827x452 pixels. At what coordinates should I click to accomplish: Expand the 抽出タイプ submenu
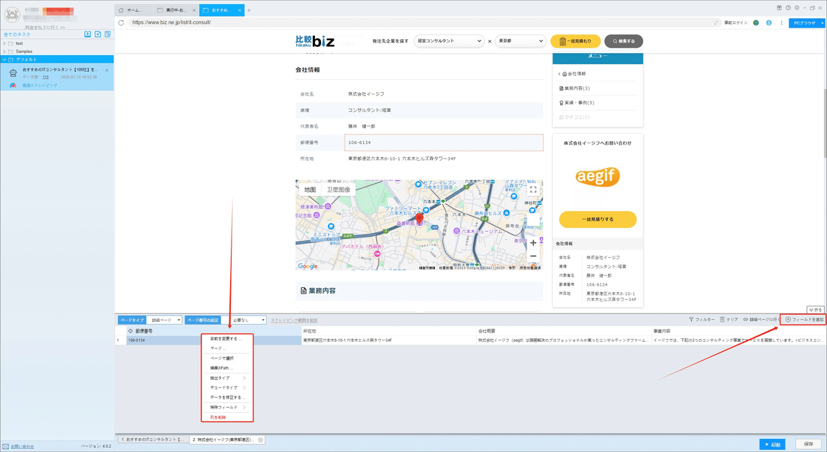click(x=227, y=378)
